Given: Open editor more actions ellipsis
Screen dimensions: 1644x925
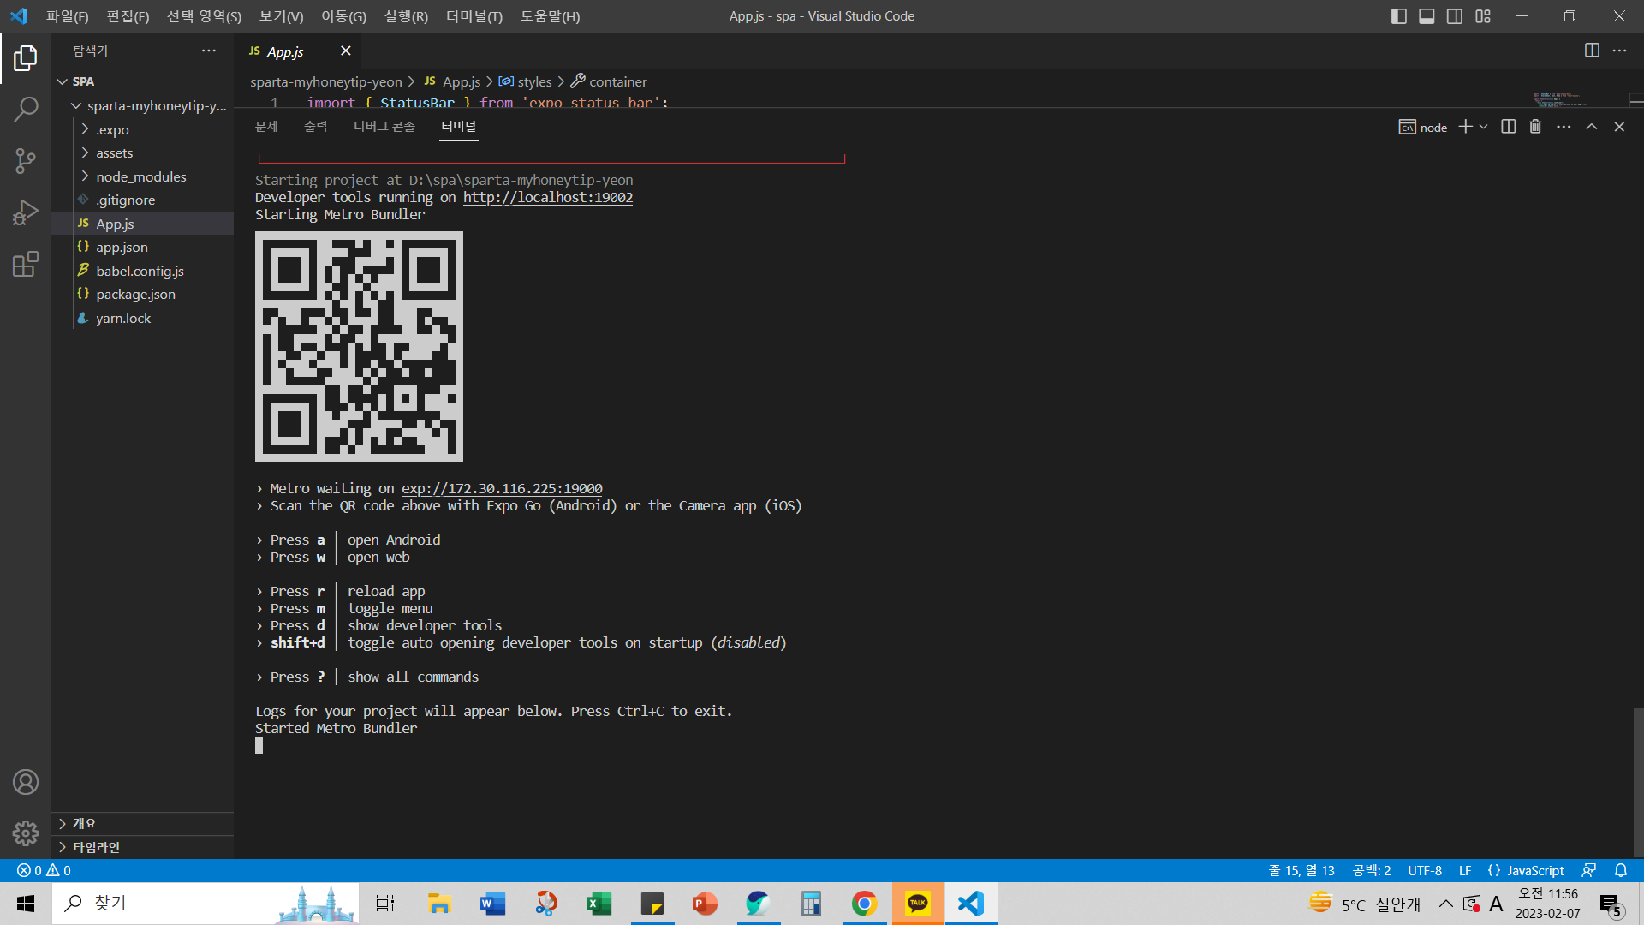Looking at the screenshot, I should coord(1619,51).
